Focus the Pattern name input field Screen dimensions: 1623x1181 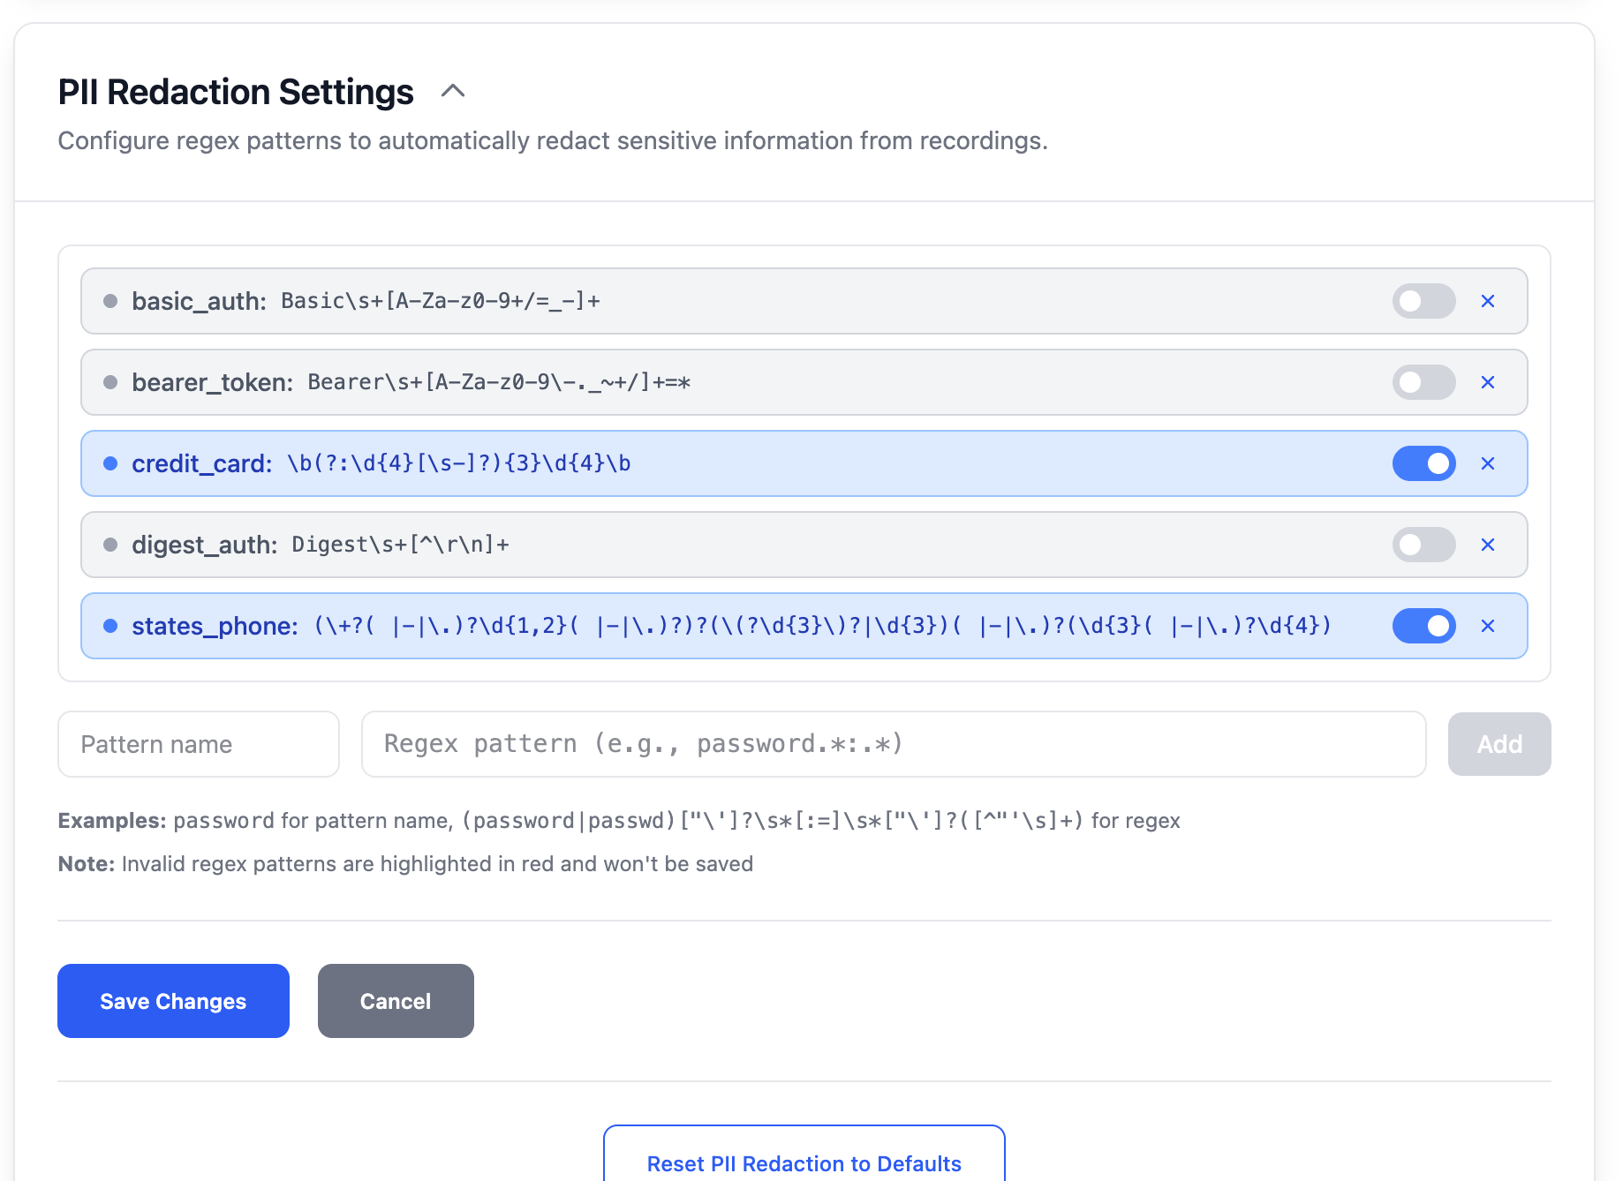199,744
